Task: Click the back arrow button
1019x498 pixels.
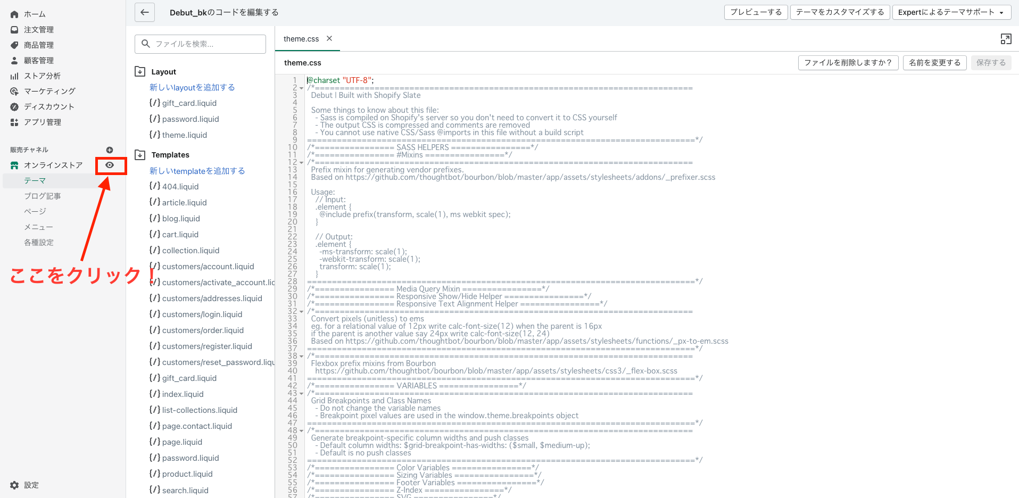Action: 144,12
